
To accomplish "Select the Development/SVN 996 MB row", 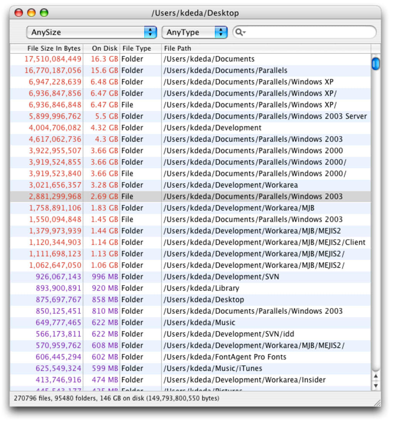I will (190, 277).
